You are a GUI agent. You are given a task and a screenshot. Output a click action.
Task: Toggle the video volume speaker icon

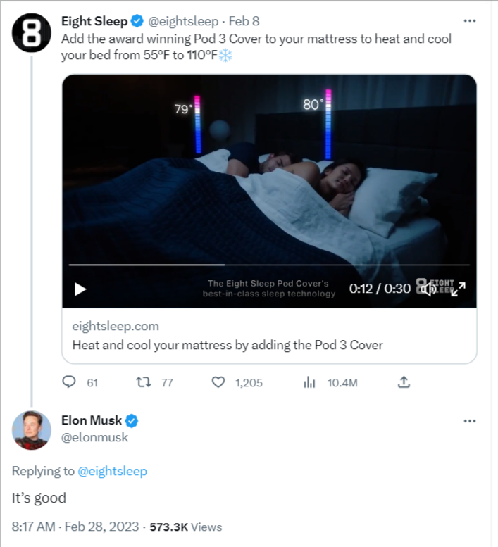(x=428, y=289)
